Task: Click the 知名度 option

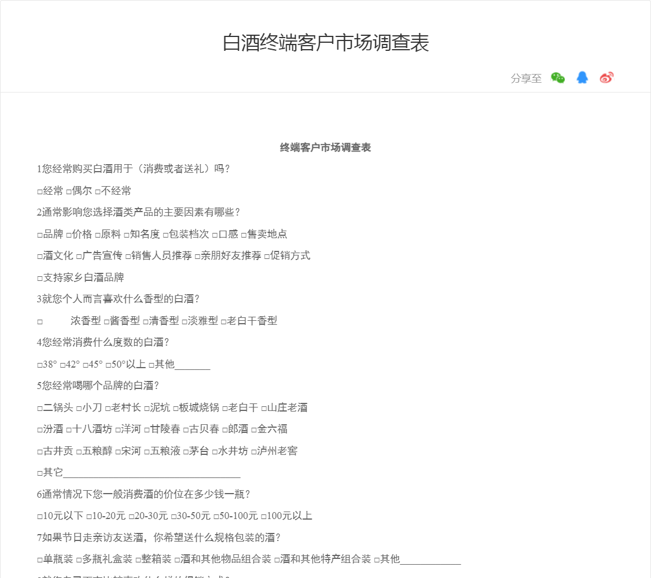Action: (x=142, y=234)
